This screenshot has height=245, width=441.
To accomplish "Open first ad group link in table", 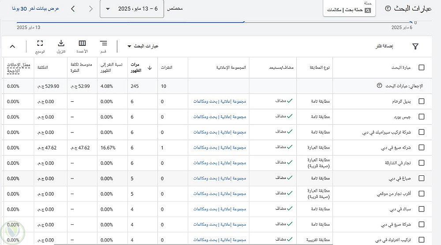I will (220, 101).
